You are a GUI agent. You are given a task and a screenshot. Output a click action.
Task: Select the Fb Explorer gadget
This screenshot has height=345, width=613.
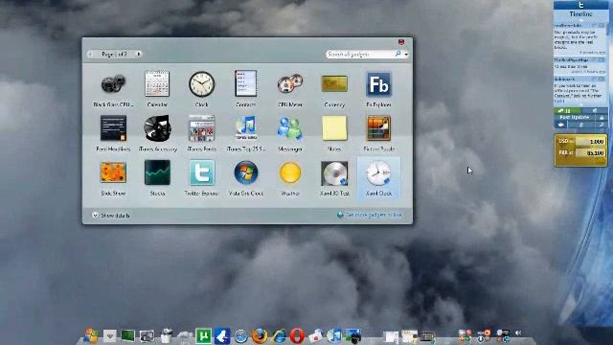(378, 89)
